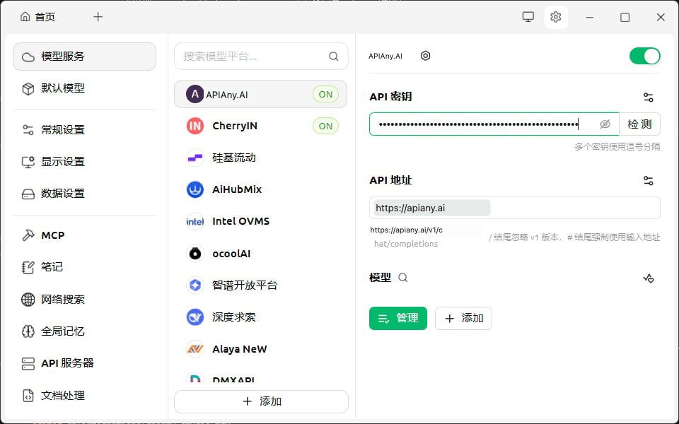
Task: Select the CherryIN provider
Action: [x=261, y=126]
